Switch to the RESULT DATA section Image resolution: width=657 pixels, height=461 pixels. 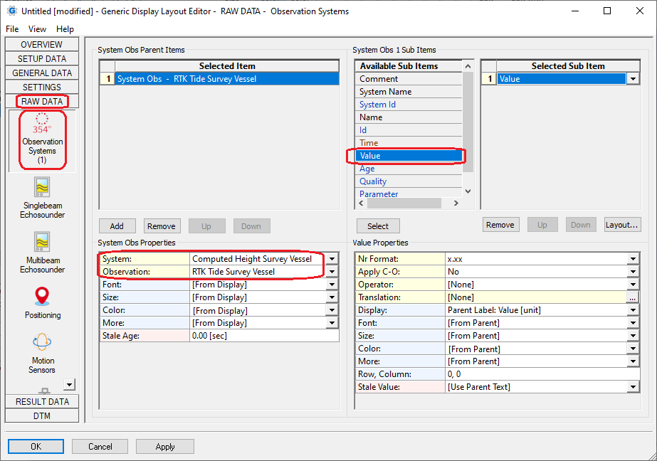tap(42, 402)
